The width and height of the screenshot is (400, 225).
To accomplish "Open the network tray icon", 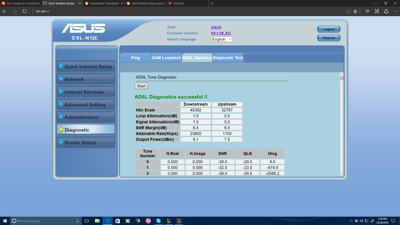I will pos(366,221).
